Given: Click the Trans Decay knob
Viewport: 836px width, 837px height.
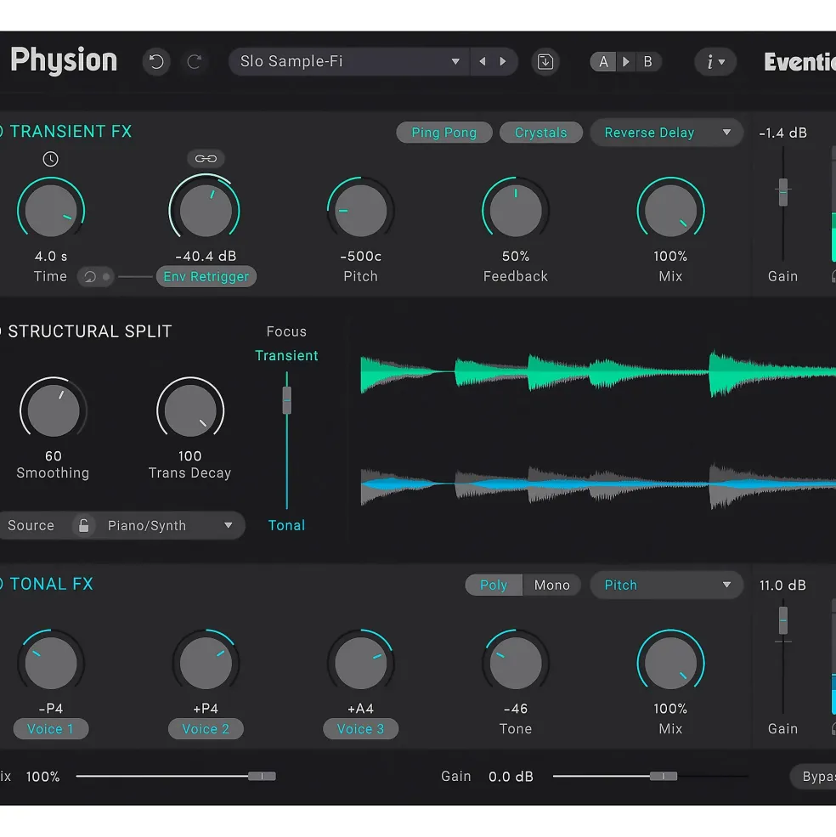Looking at the screenshot, I should [190, 410].
